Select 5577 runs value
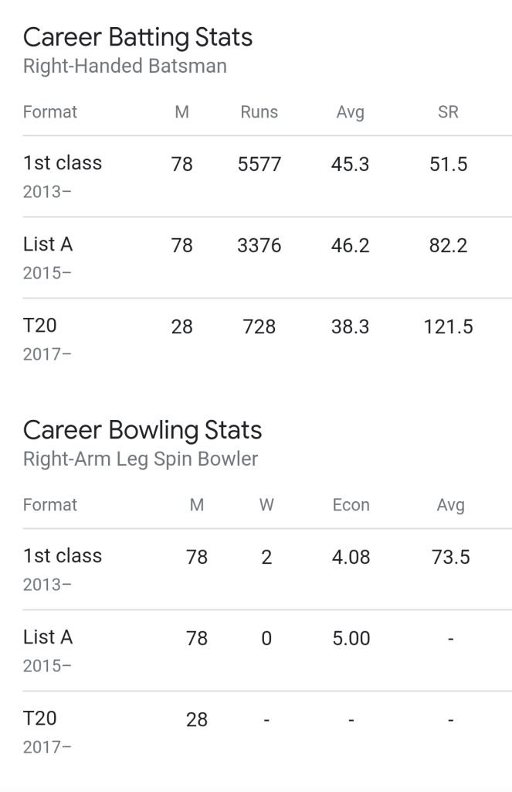The height and width of the screenshot is (792, 512). click(259, 164)
